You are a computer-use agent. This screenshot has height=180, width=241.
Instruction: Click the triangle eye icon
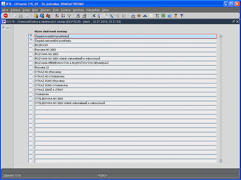click(x=145, y=16)
